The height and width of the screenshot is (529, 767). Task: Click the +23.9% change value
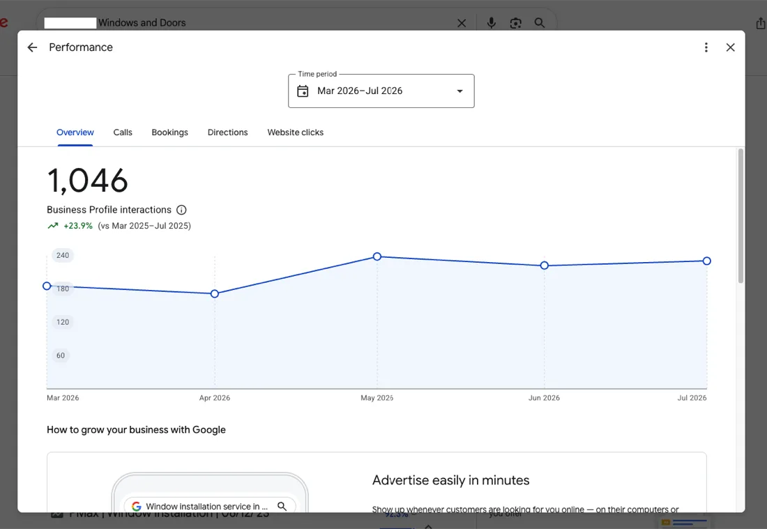click(78, 226)
